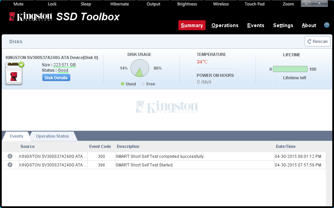Open the Operations menu
Image resolution: width=334 pixels, height=208 pixels.
(x=225, y=25)
